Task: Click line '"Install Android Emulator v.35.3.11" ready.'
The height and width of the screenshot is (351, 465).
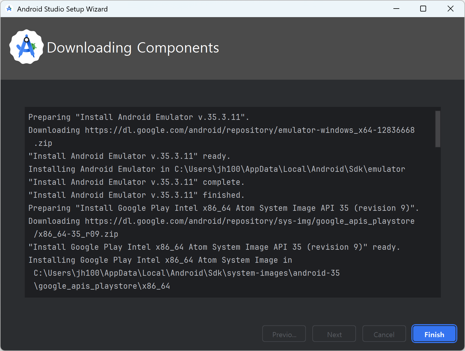Action: (x=129, y=156)
